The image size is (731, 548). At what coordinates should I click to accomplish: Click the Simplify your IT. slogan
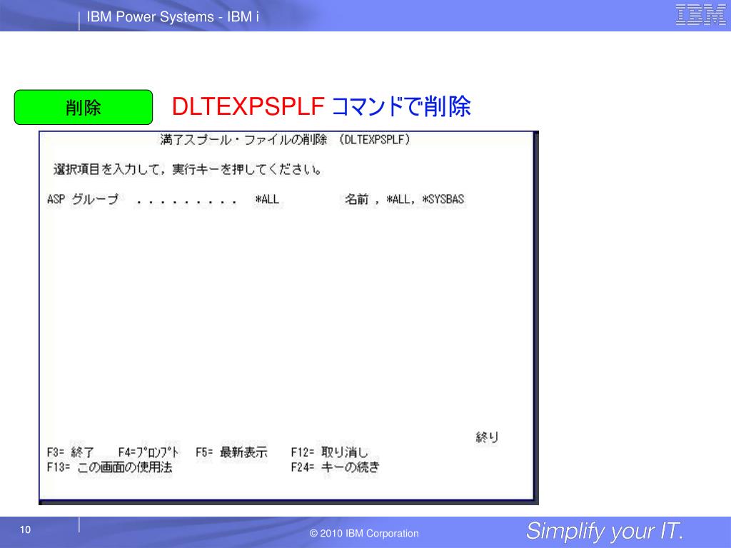coord(605,531)
